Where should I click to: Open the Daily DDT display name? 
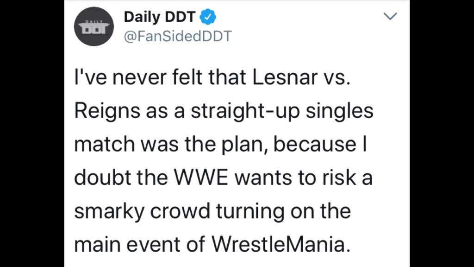pos(159,17)
